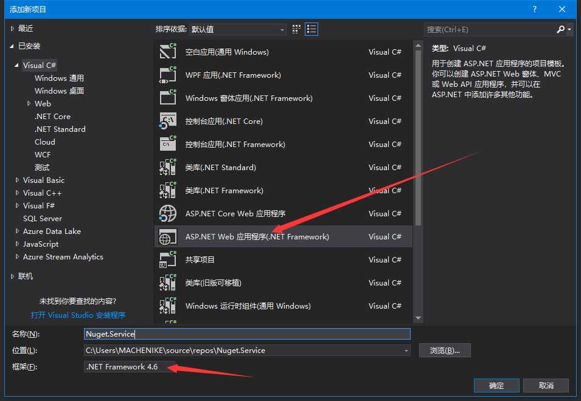Expand the Web subnode under Visual C#
The height and width of the screenshot is (401, 581).
tap(29, 103)
